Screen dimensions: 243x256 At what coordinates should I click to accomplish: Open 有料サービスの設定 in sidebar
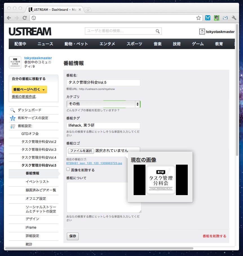click(x=33, y=118)
